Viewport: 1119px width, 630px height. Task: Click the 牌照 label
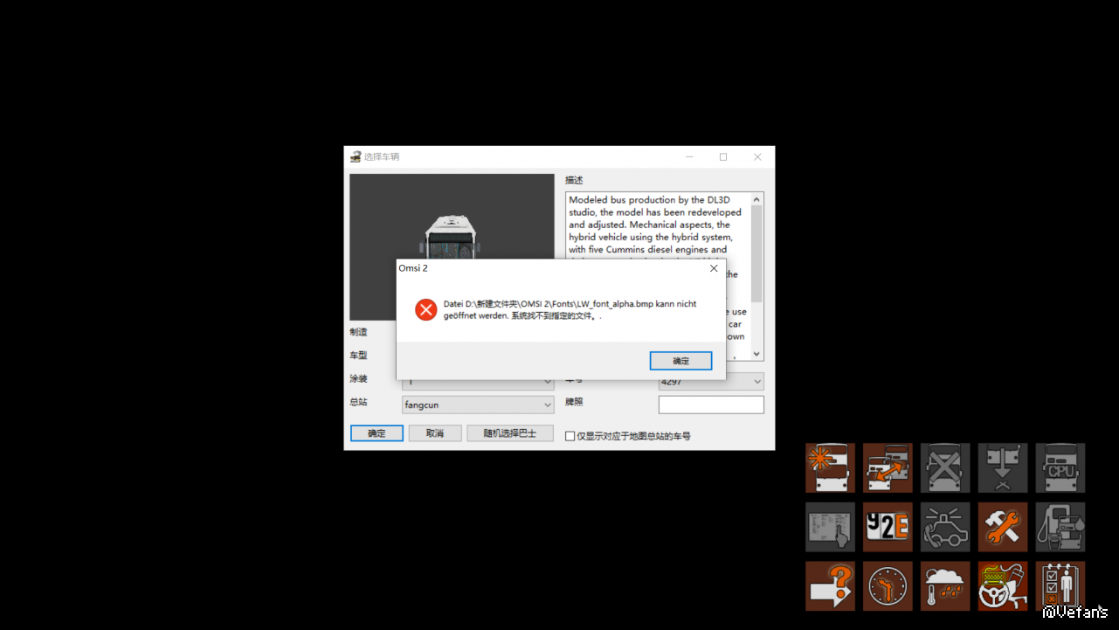[x=574, y=402]
